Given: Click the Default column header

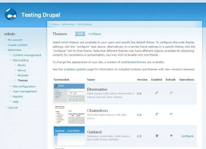Looking at the screenshot, I should [171, 79].
